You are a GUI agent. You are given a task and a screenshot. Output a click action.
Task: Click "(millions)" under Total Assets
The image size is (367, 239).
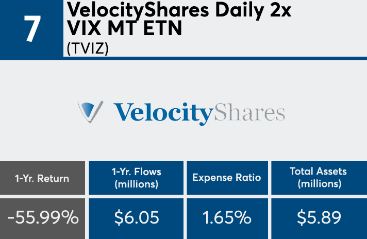[318, 184]
